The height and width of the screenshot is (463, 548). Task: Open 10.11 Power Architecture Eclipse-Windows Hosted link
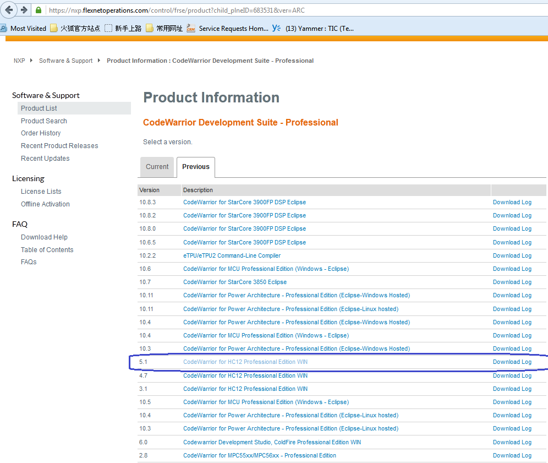297,295
